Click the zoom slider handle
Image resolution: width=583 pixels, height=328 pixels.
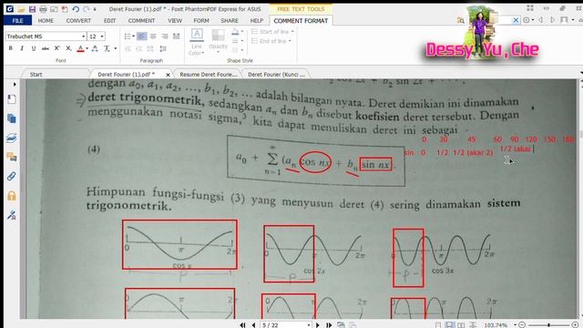[548, 325]
